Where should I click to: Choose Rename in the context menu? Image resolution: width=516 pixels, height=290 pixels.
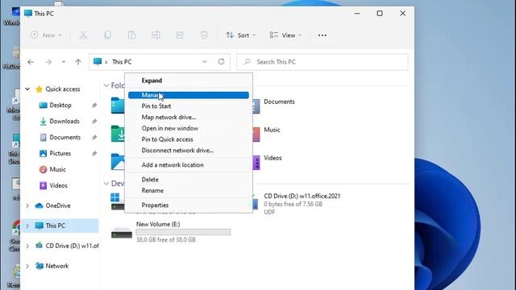click(x=188, y=191)
